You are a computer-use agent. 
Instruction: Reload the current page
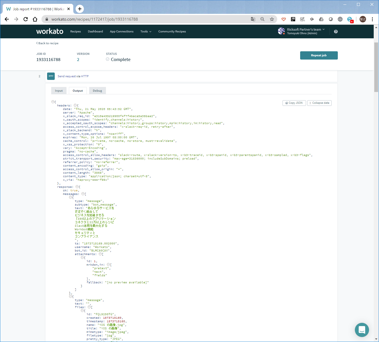point(26,19)
